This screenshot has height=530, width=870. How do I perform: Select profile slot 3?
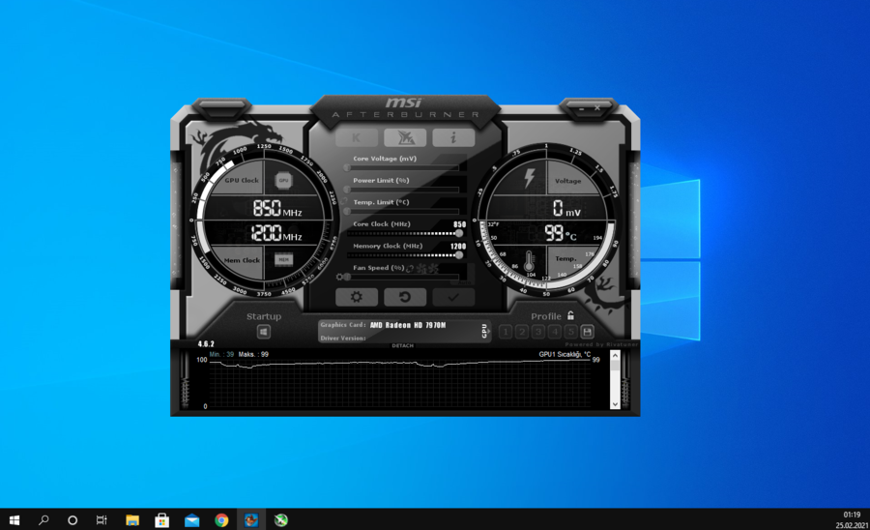537,332
